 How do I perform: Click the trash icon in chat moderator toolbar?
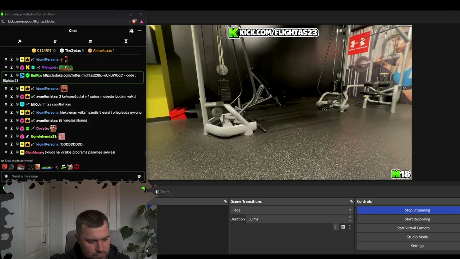[55, 41]
